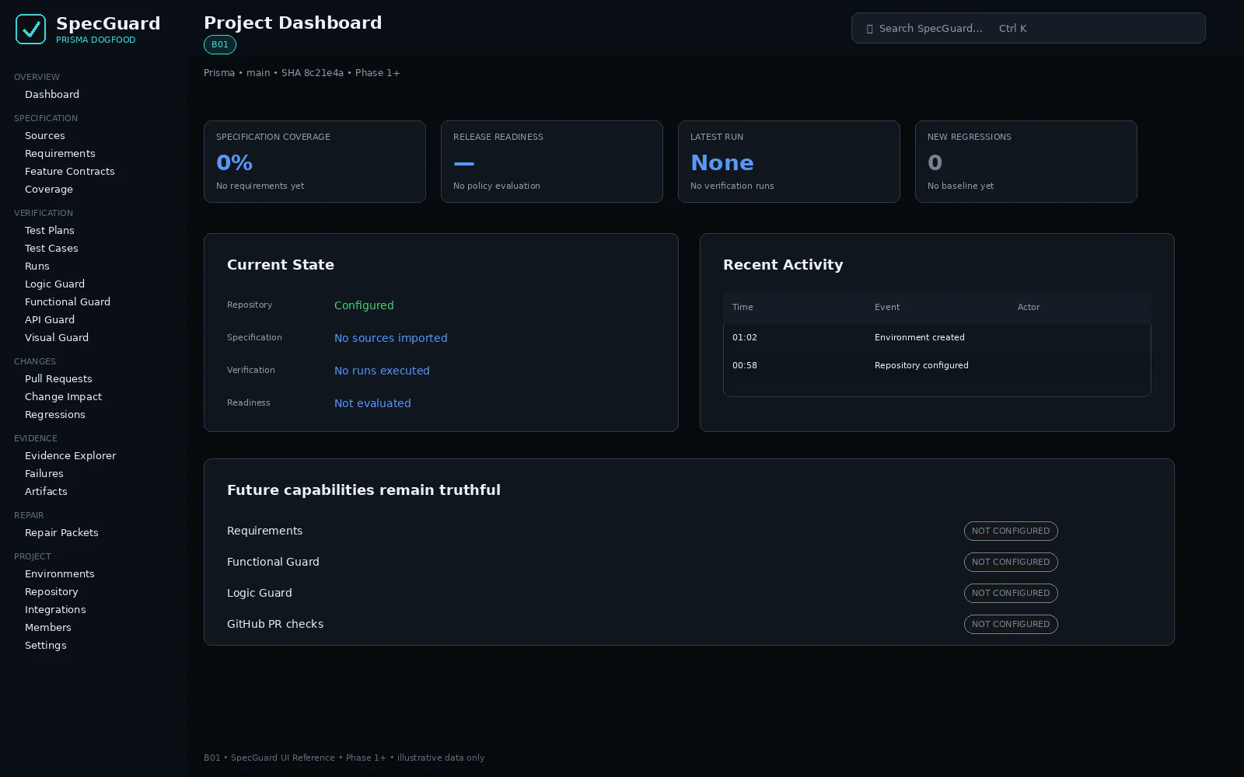Screen dimensions: 1244x777
Task: Click the Release Readiness card
Action: (552, 162)
